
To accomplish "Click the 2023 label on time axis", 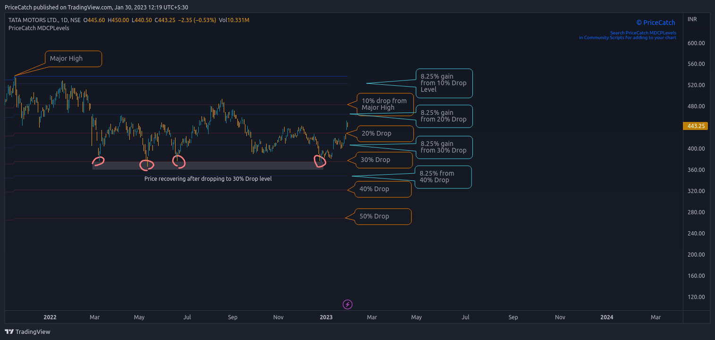I will pyautogui.click(x=327, y=317).
